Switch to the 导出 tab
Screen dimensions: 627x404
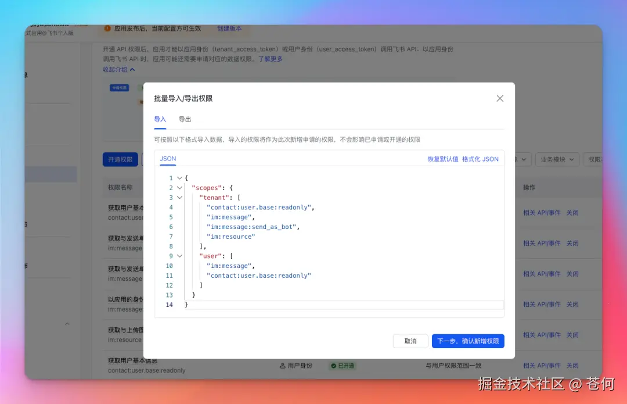coord(185,119)
